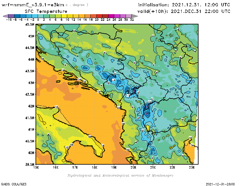Screen dimensions: 241x186
Task: Click the '2021-12-31-23:00' timestamp
Action: click(220, 184)
